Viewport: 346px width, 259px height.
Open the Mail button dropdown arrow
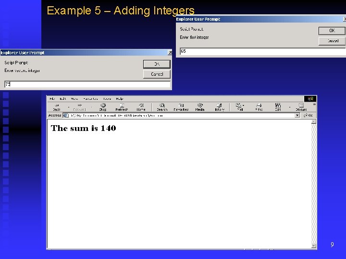point(243,105)
